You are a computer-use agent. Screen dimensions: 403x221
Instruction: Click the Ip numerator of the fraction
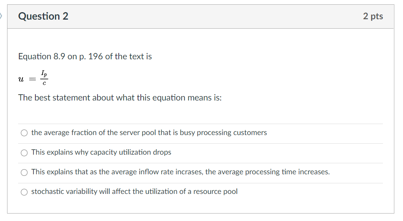[44, 74]
